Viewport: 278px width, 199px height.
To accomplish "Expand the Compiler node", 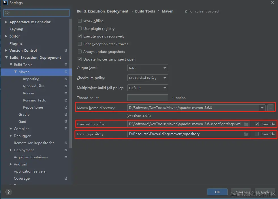I will point(11,128).
